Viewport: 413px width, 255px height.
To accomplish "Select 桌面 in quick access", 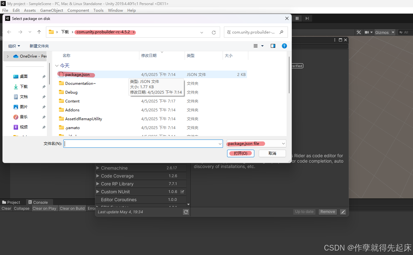I will (x=24, y=77).
